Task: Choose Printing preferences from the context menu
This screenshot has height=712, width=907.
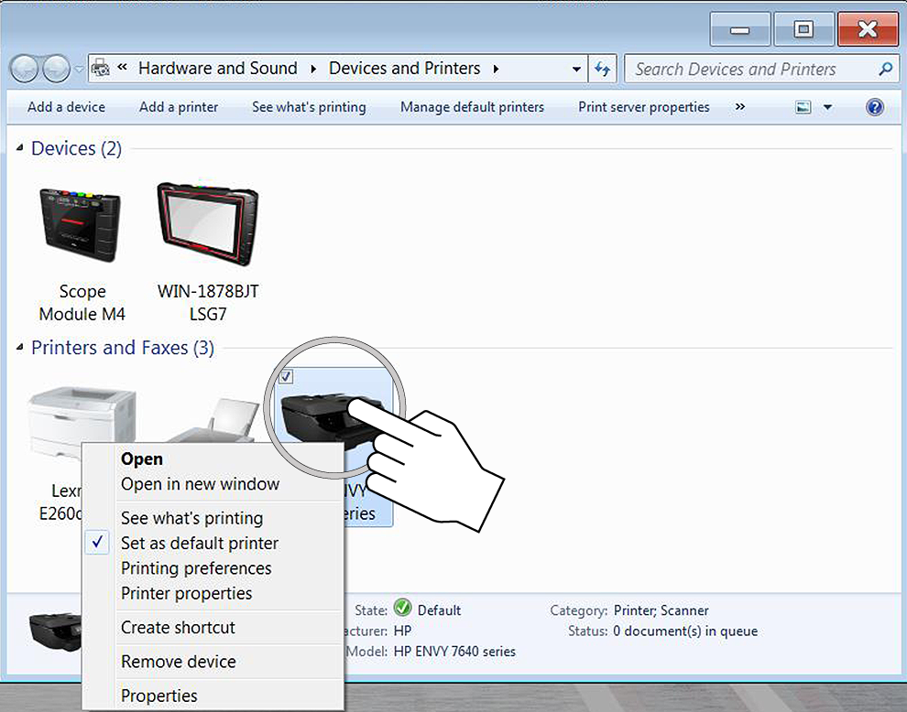Action: pyautogui.click(x=196, y=568)
